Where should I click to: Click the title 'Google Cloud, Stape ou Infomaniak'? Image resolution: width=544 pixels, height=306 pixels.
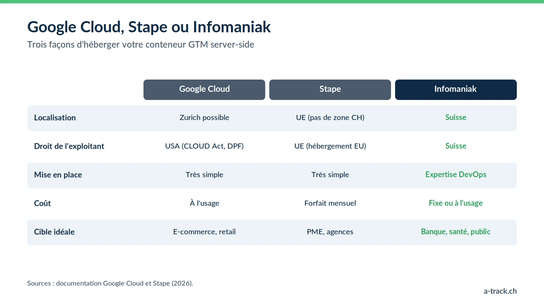[149, 27]
